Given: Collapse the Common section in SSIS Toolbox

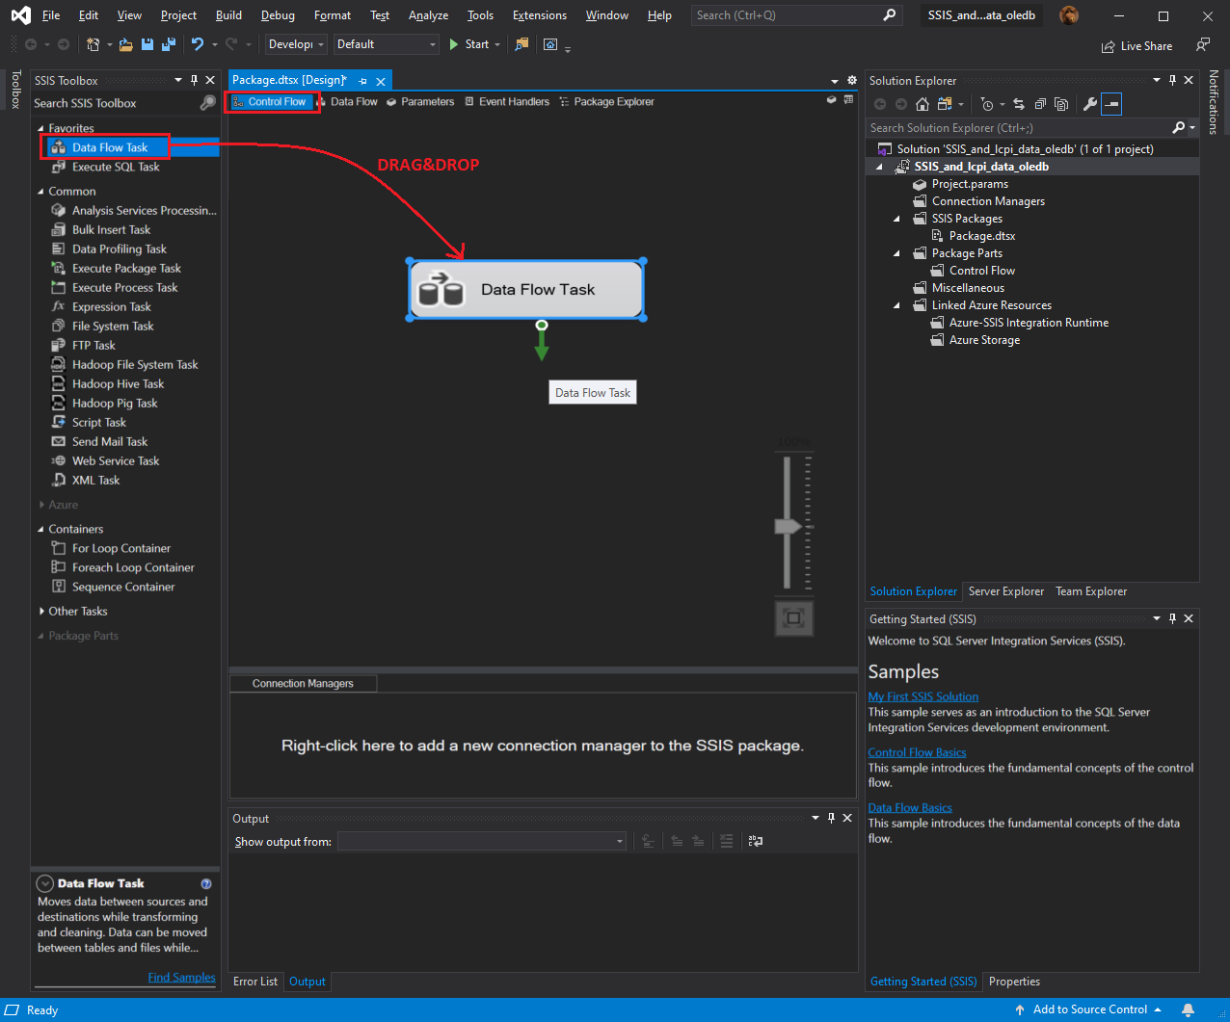Looking at the screenshot, I should tap(40, 192).
